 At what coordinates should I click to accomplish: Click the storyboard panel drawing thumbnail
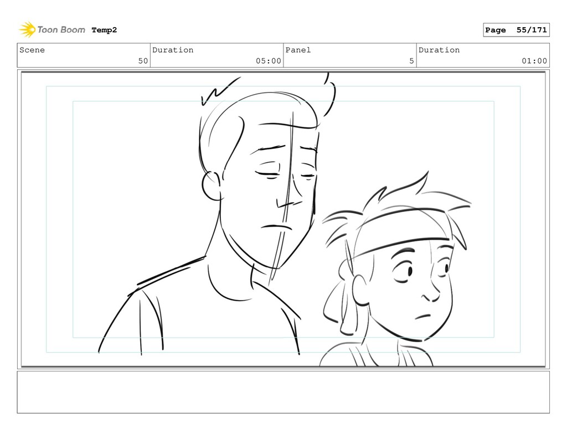[283, 219]
